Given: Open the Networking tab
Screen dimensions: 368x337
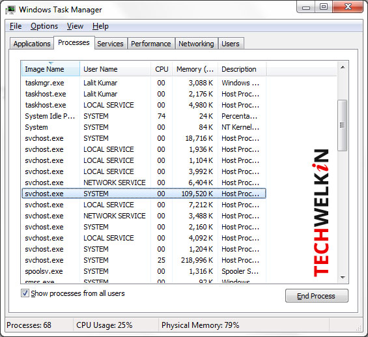Looking at the screenshot, I should (x=196, y=44).
